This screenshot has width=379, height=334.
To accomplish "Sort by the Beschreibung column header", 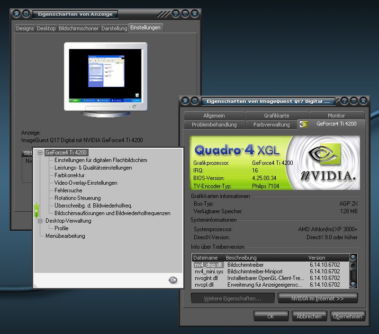I will (x=265, y=258).
